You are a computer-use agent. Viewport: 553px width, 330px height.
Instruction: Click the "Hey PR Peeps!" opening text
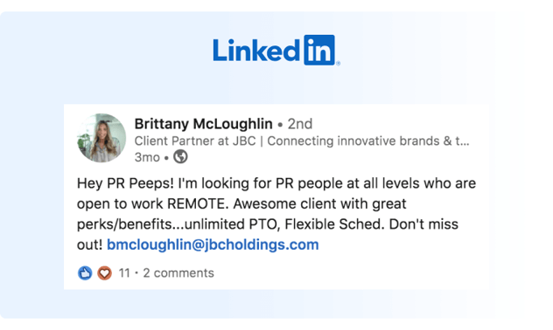click(125, 183)
